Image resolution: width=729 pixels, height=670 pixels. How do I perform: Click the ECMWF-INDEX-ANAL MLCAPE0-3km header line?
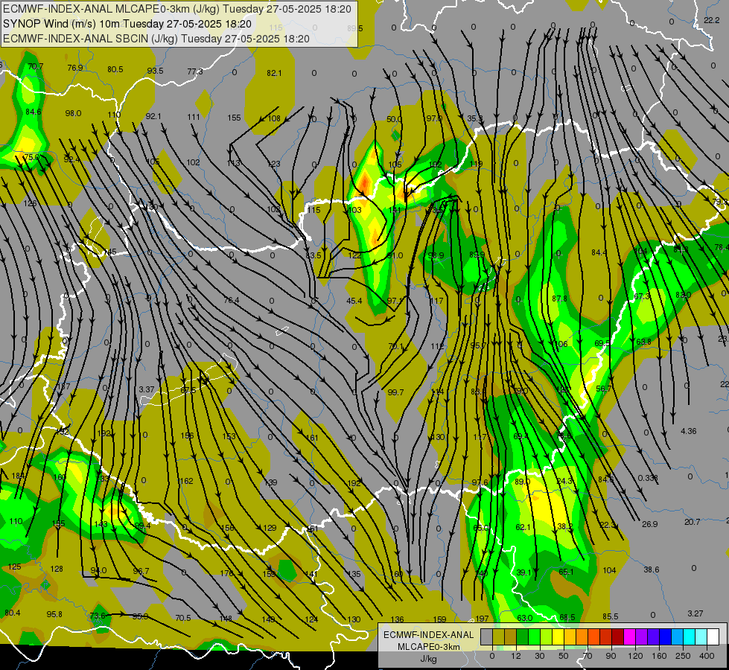pyautogui.click(x=177, y=9)
